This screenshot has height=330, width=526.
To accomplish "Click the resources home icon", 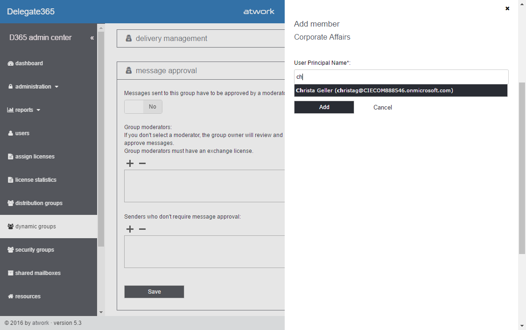I will (x=10, y=296).
